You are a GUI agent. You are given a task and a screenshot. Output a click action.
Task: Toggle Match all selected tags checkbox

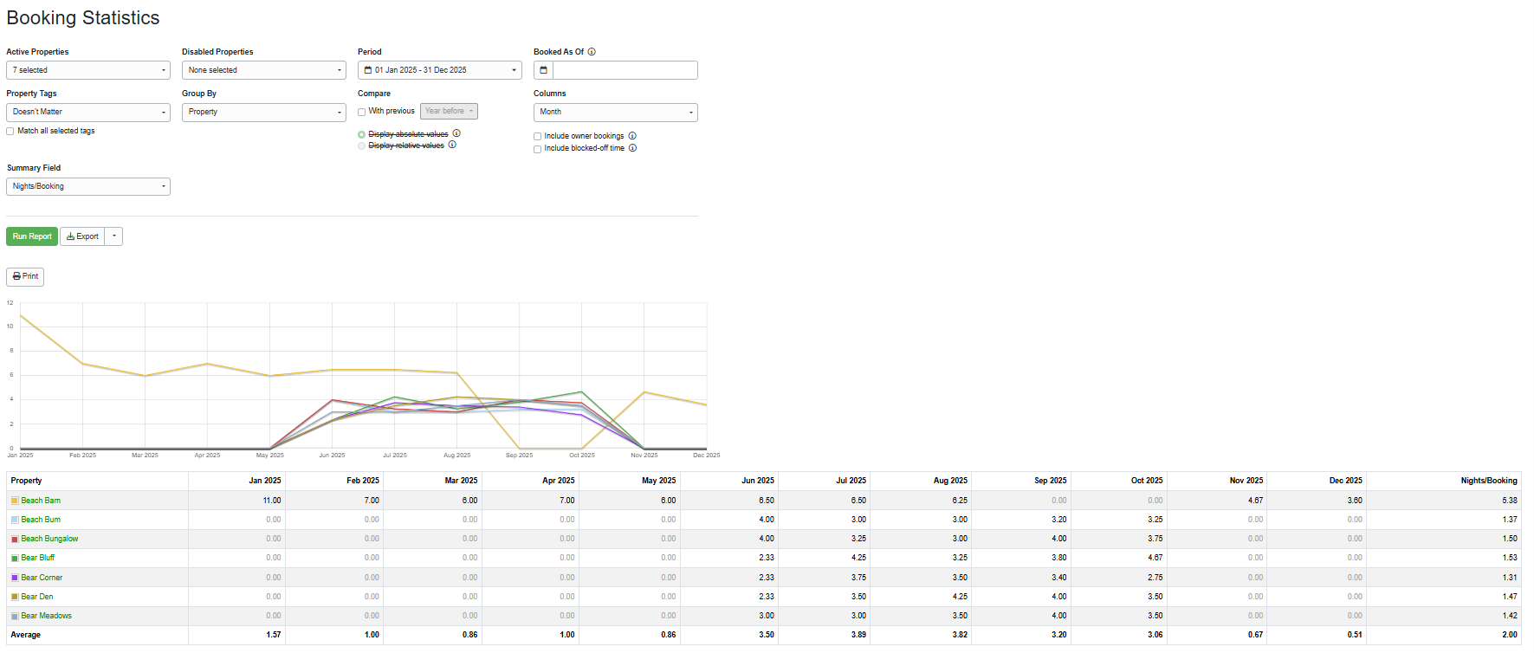click(10, 132)
